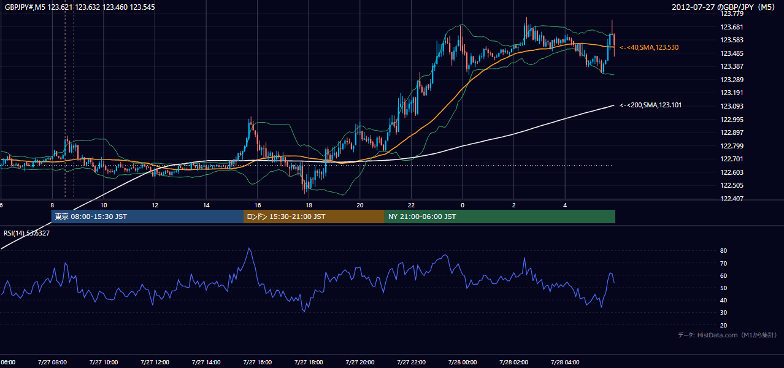Click the RSI 80 level label

click(724, 251)
